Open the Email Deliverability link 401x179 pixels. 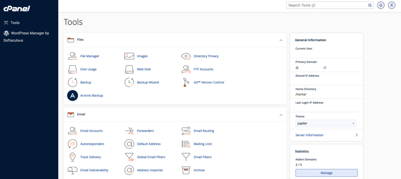tap(94, 170)
